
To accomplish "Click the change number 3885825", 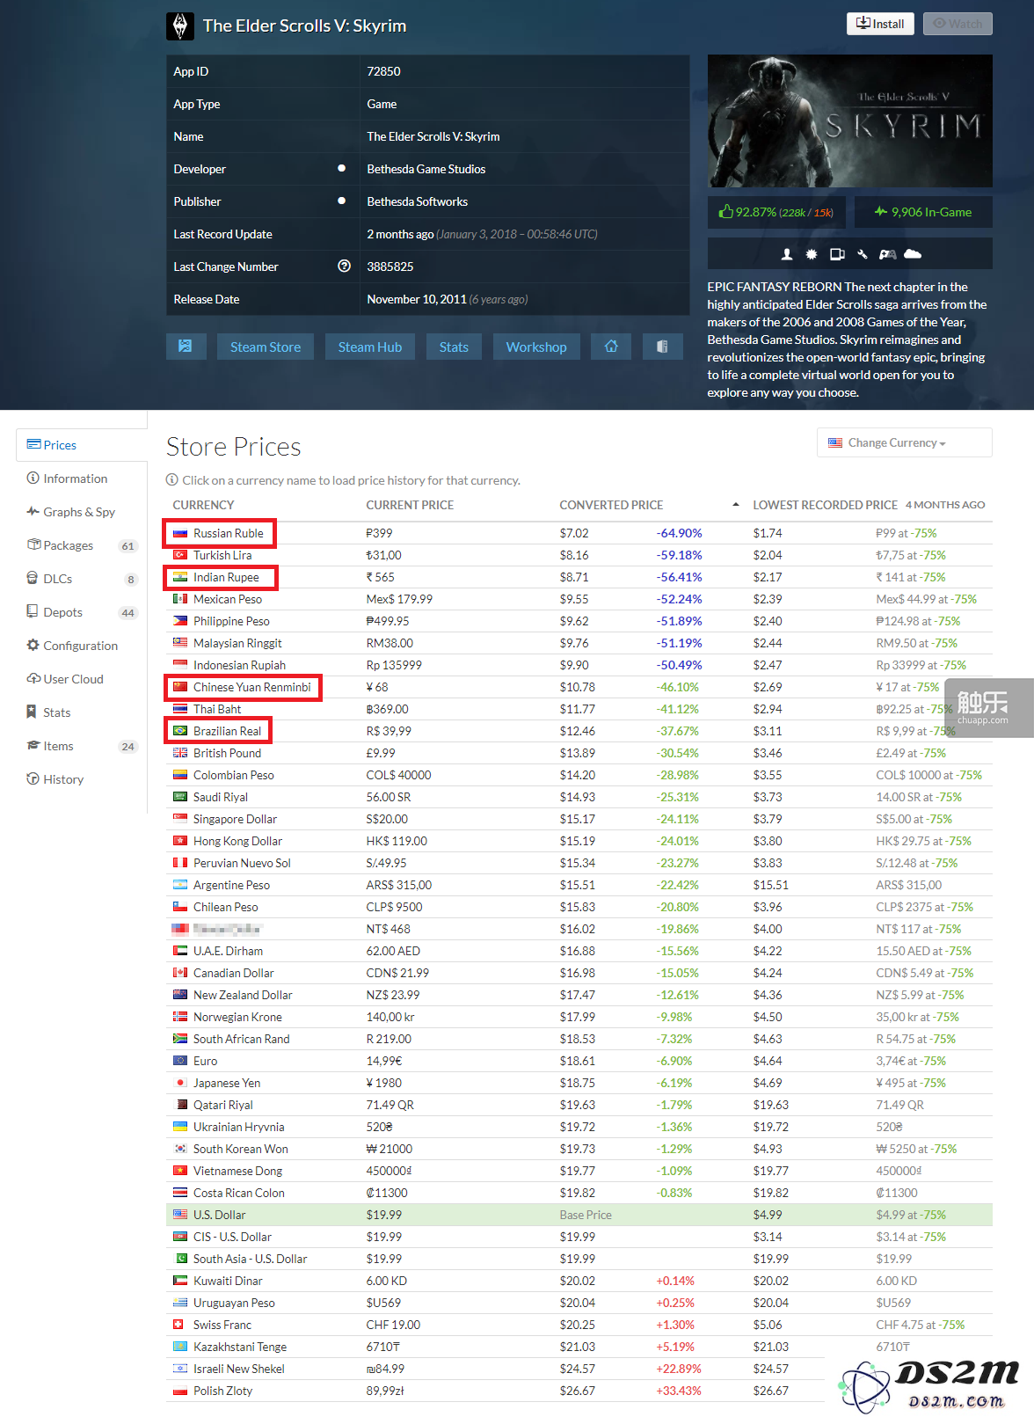I will click(390, 267).
